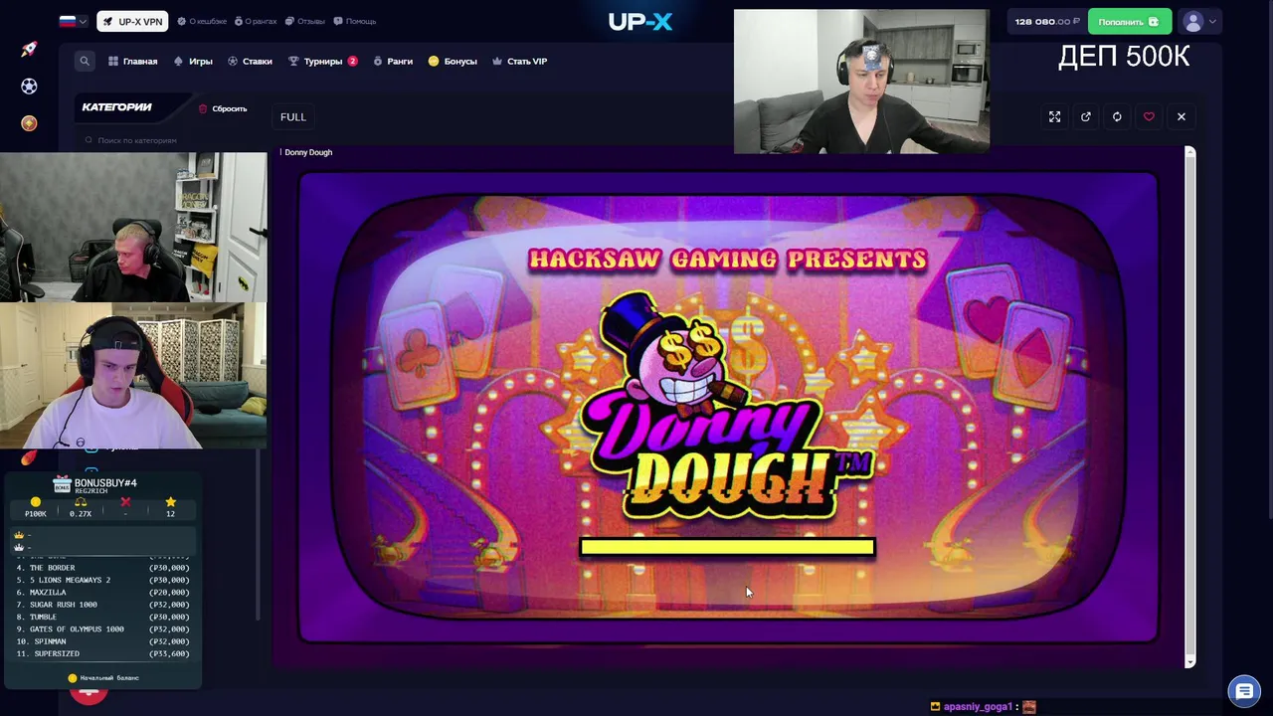Screen dimensions: 1273x716
Task: Open the Отзывы reviews link
Action: (305, 21)
